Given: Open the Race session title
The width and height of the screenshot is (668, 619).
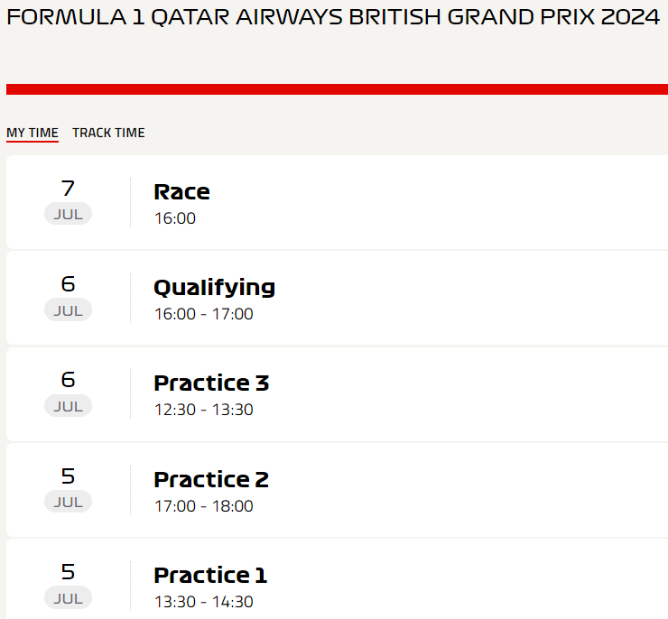Looking at the screenshot, I should (182, 191).
